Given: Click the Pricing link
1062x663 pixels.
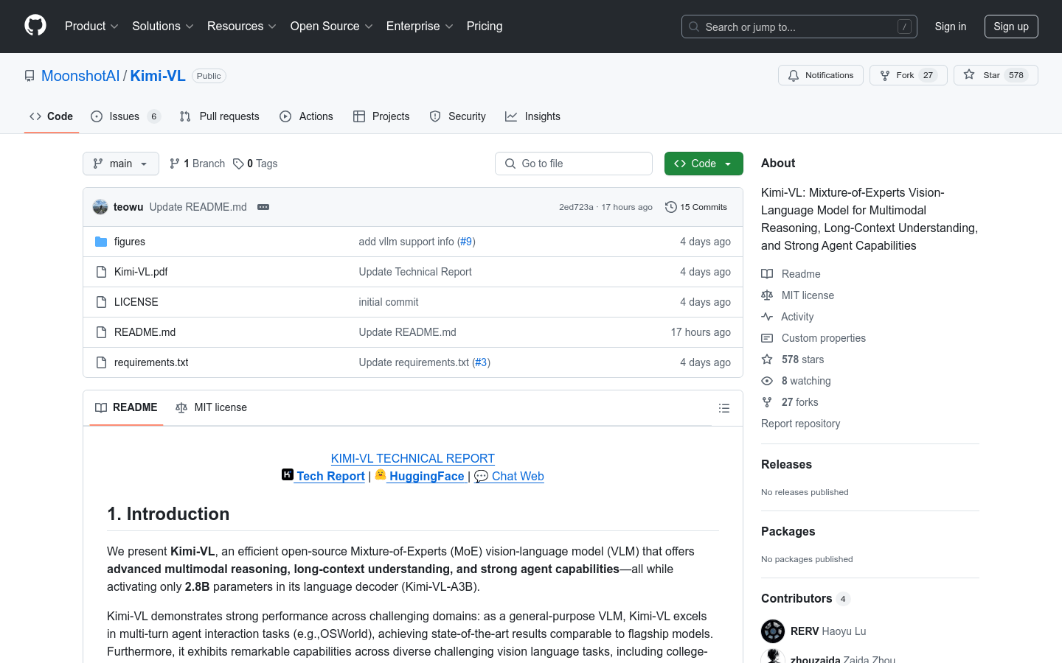Looking at the screenshot, I should coord(485,26).
